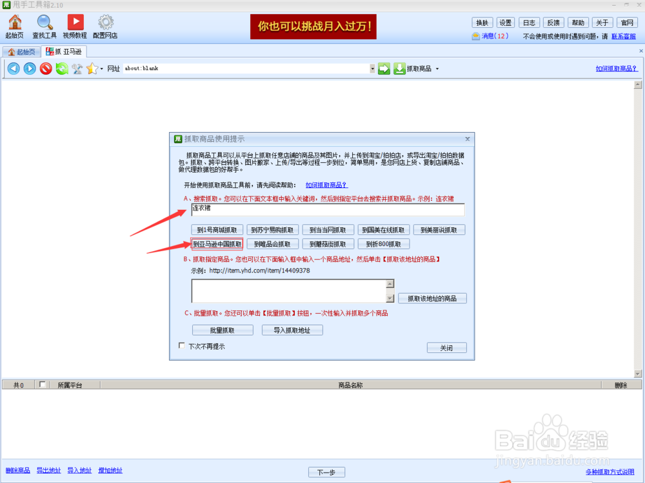Screen dimensions: 645x483
Task: Click 到当当网抓取 button
Action: coord(328,230)
